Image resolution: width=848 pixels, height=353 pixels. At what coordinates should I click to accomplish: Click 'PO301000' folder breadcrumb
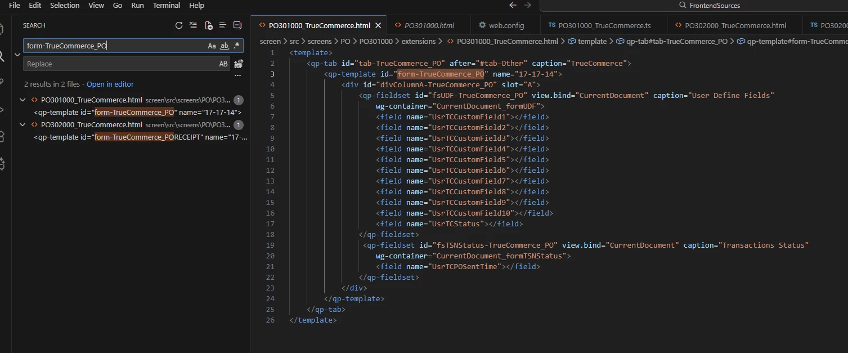coord(376,41)
